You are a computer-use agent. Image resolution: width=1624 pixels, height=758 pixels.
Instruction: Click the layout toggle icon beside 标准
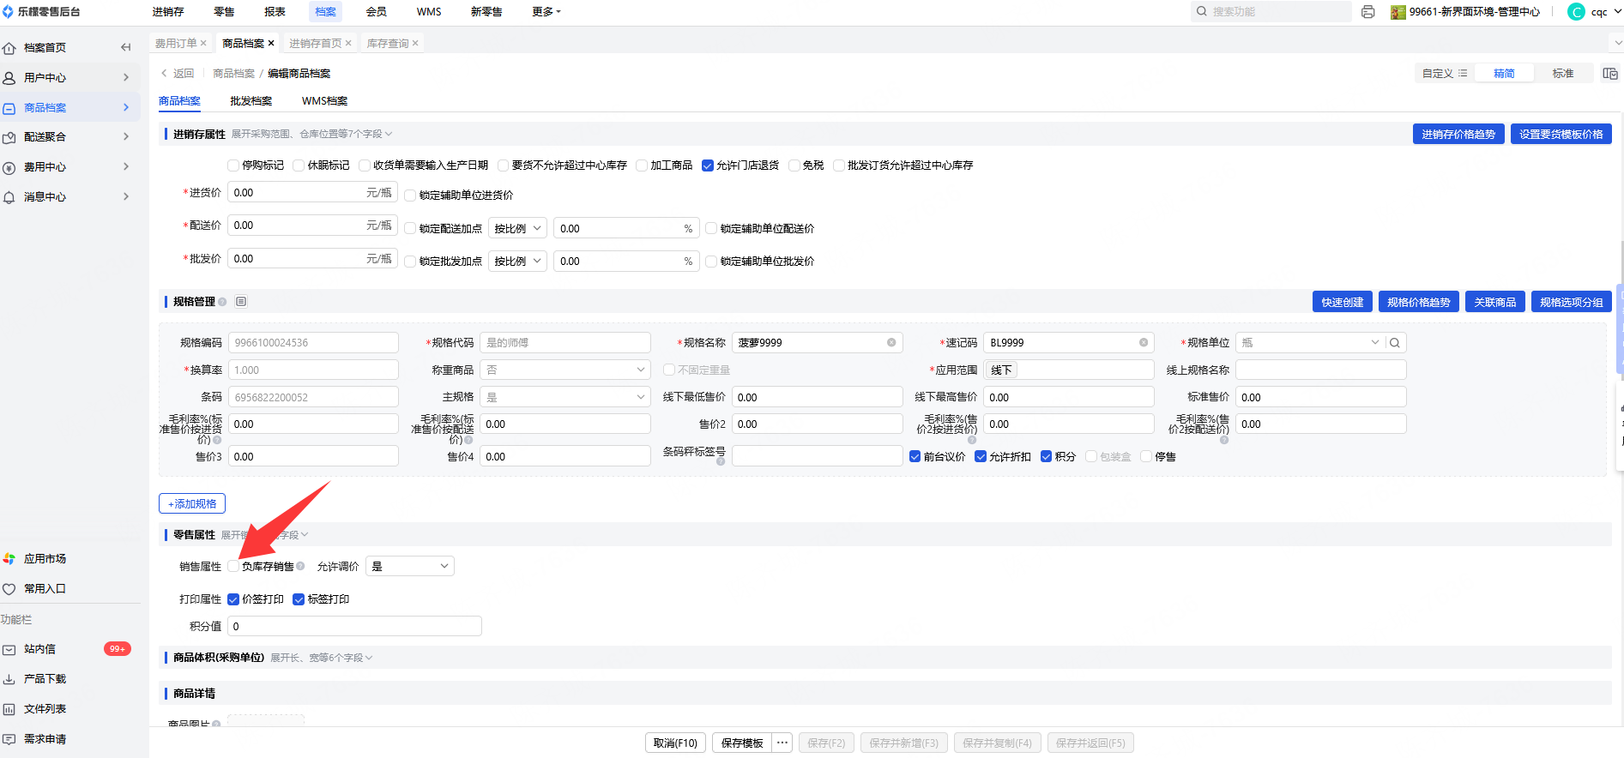1610,74
